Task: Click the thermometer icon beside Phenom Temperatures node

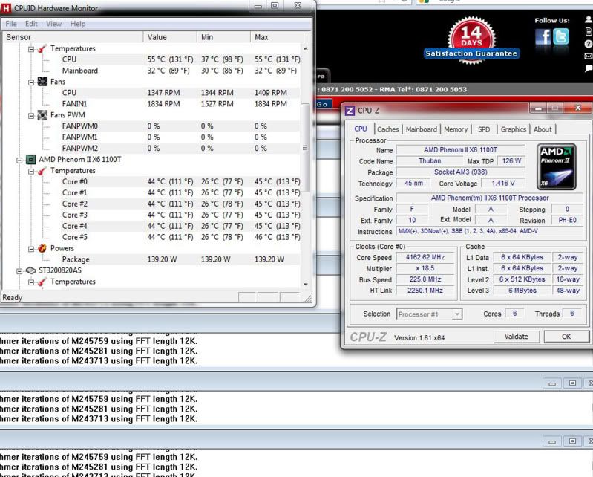Action: click(42, 171)
